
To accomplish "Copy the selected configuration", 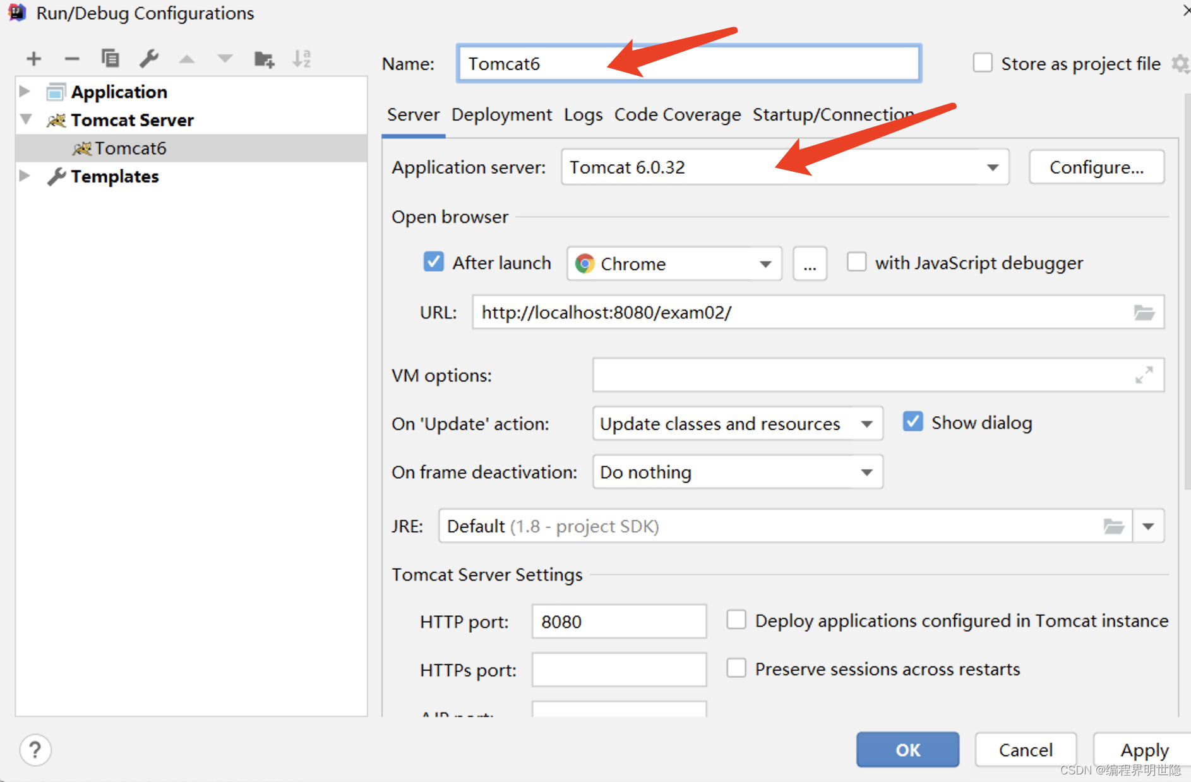I will click(x=110, y=58).
